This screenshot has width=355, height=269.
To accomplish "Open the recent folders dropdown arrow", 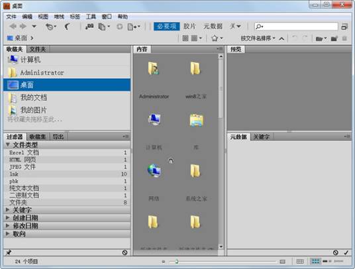I will 34,27.
